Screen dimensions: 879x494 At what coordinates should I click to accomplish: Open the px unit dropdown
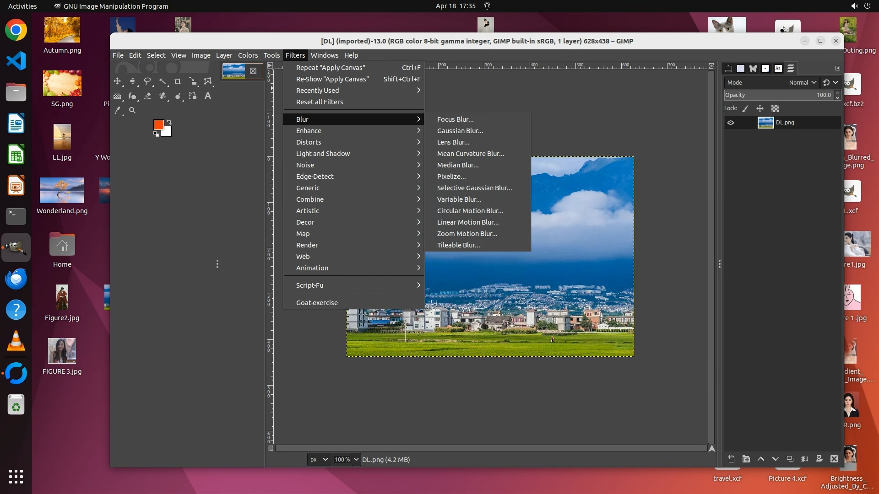point(319,459)
